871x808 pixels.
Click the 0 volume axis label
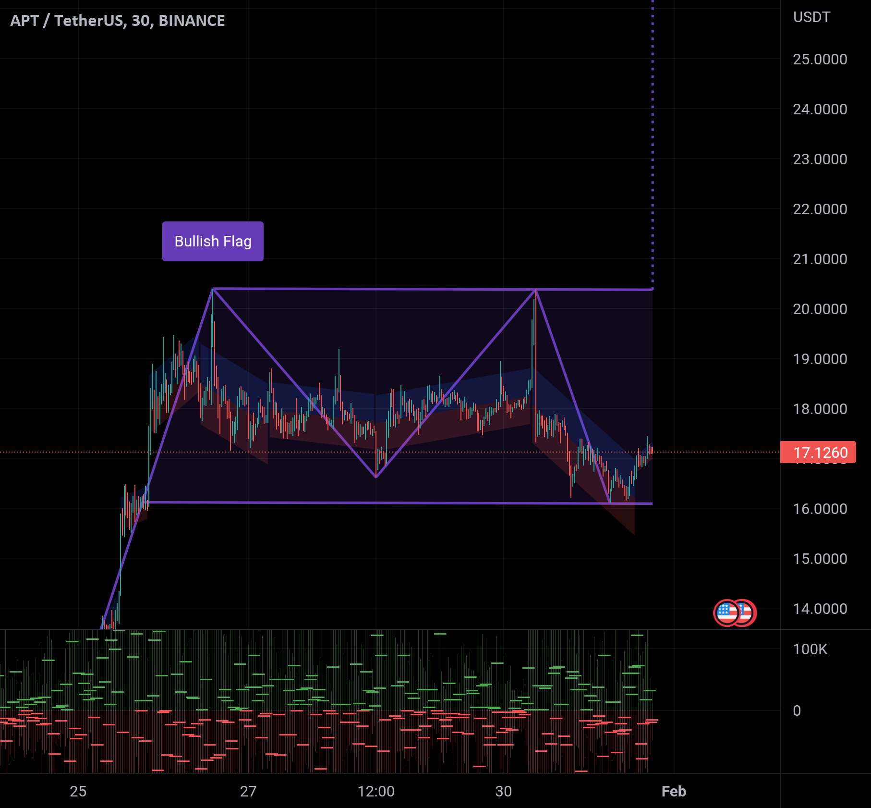[x=797, y=710]
